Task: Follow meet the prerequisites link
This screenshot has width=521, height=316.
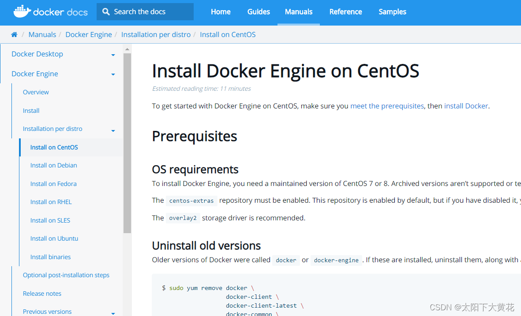Action: (387, 106)
